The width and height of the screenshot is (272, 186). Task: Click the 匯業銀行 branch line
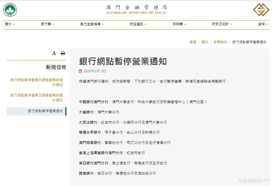pos(117,173)
